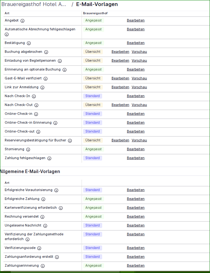This screenshot has height=273, width=210.
Task: Show info for Ungelesene Nachricht
Action: pos(45,226)
